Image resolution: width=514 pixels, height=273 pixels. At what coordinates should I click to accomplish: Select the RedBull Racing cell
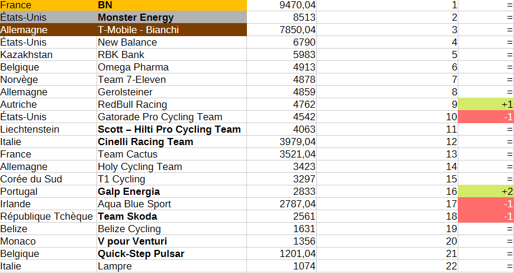tap(172, 104)
